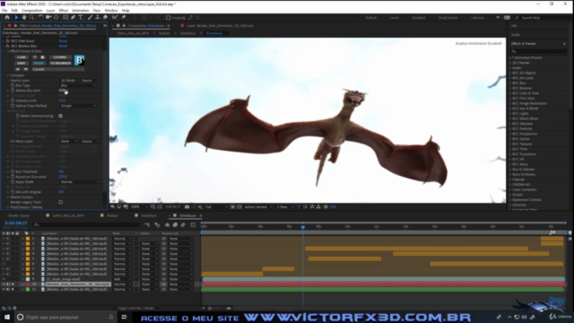Open the Blur Type dropdown
Image resolution: width=574 pixels, height=323 pixels.
(x=78, y=85)
